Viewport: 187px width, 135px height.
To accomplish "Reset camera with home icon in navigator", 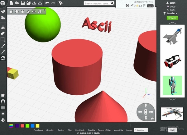I will pyautogui.click(x=152, y=119).
